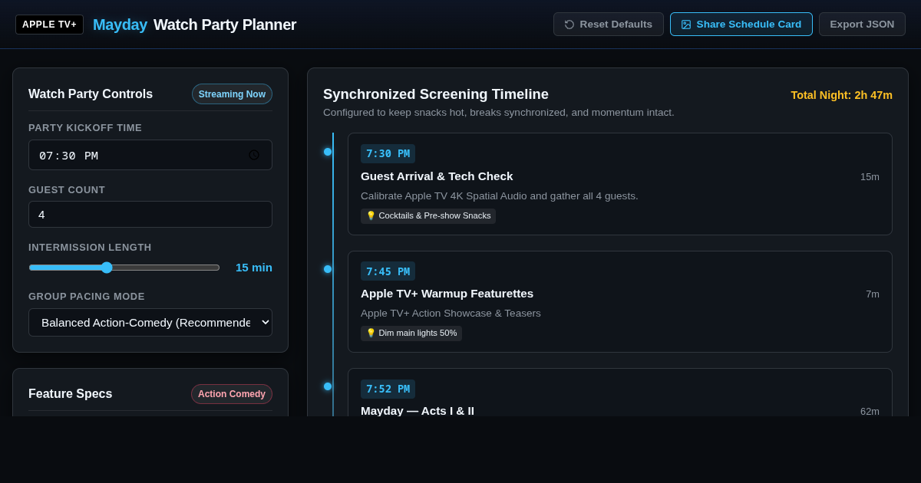Click the Mayday title text
Viewport: 921px width, 483px height.
(120, 25)
